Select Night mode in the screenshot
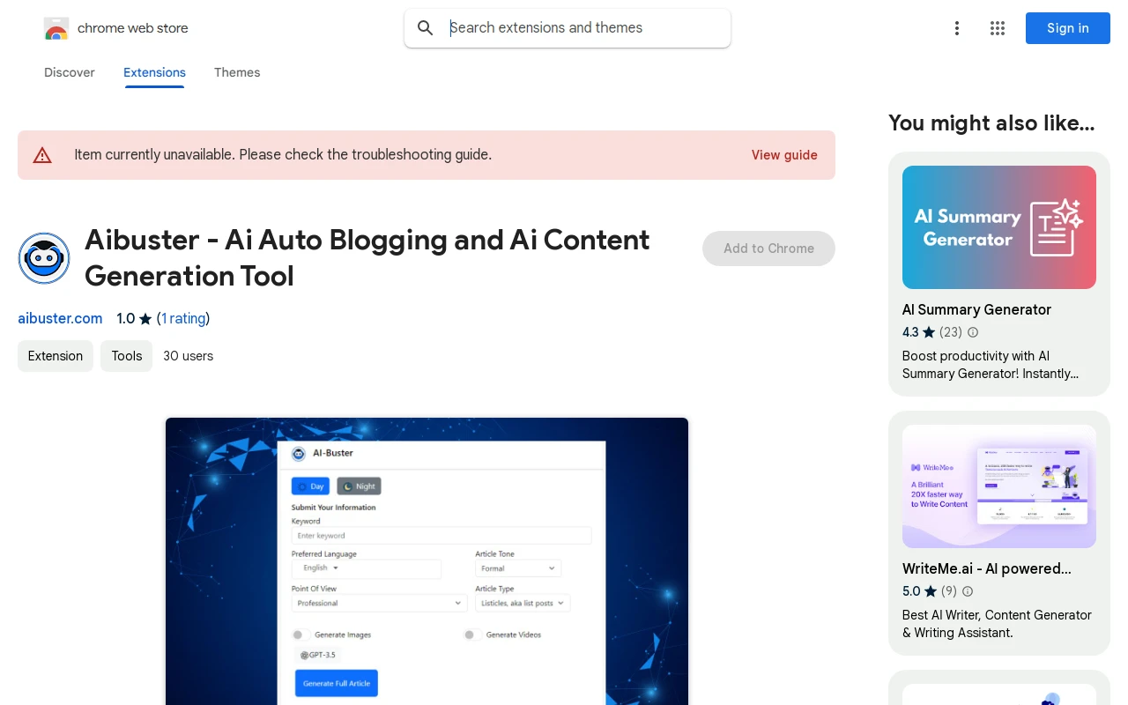Viewport: 1128px width, 705px height. pos(359,486)
